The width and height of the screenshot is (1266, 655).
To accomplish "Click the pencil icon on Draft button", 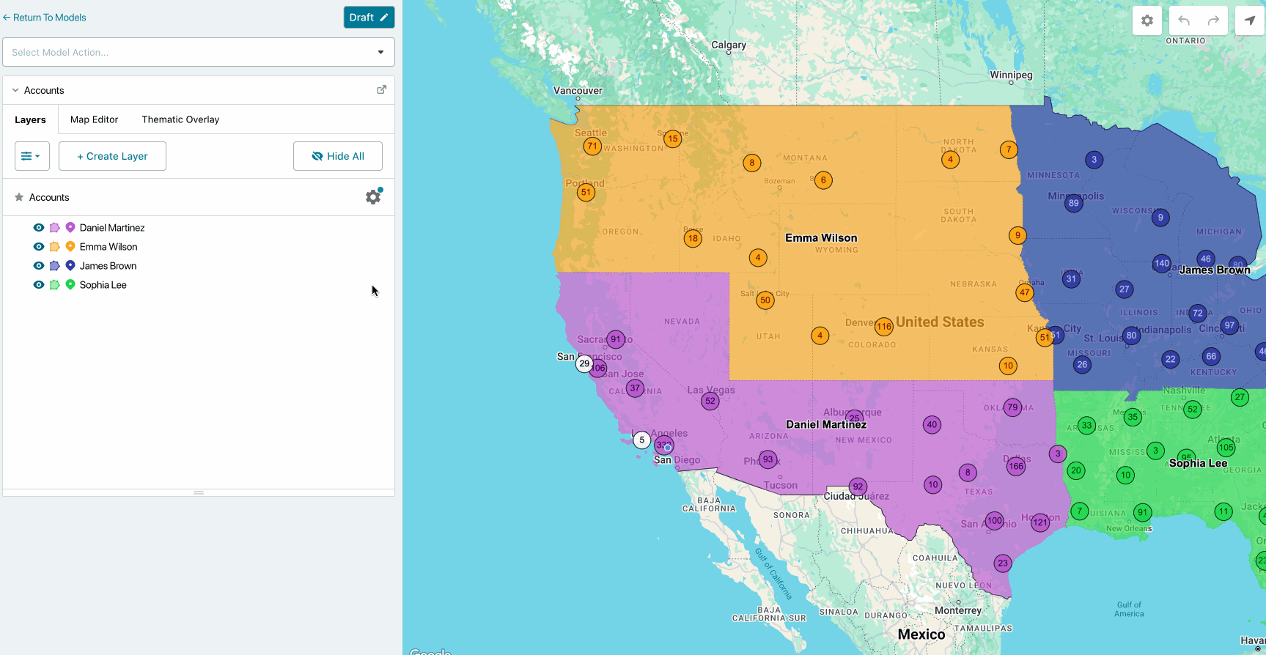I will [384, 17].
